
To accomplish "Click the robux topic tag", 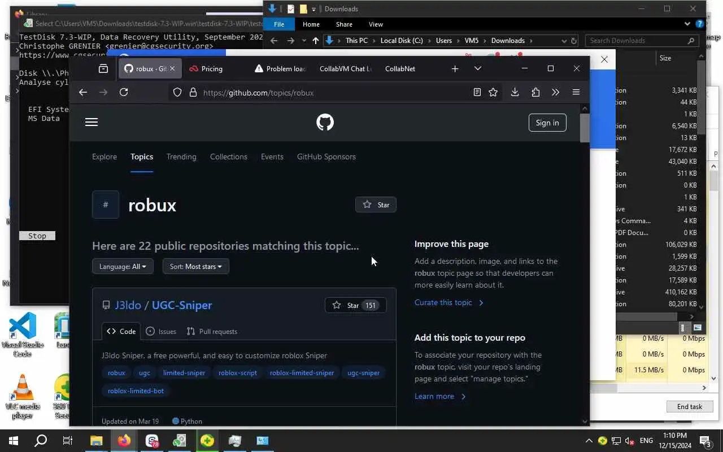I will point(116,372).
